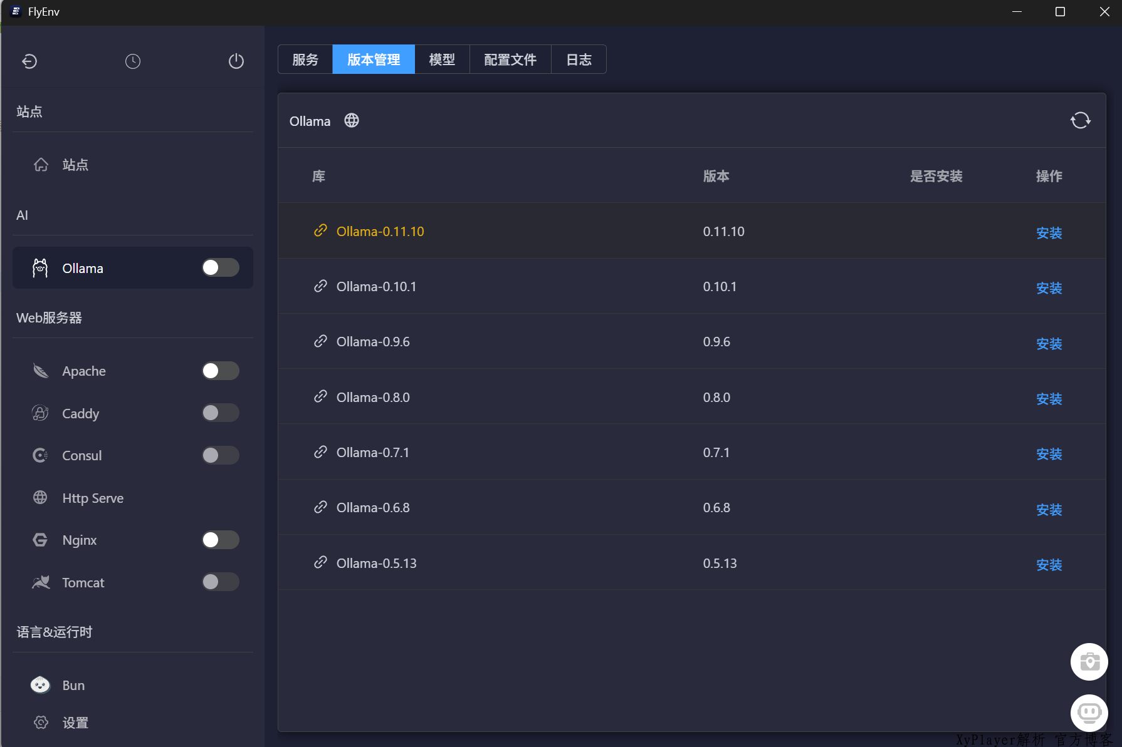Open 设置 in the sidebar
Viewport: 1122px width, 747px height.
75,723
